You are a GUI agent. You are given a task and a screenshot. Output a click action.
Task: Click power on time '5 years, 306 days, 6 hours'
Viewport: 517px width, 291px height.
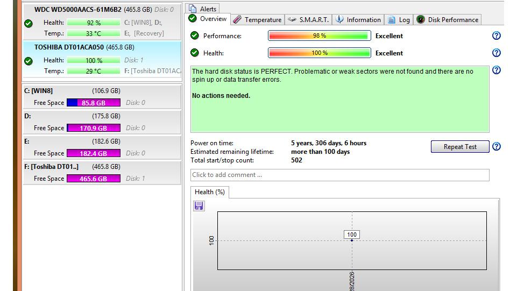pyautogui.click(x=329, y=143)
